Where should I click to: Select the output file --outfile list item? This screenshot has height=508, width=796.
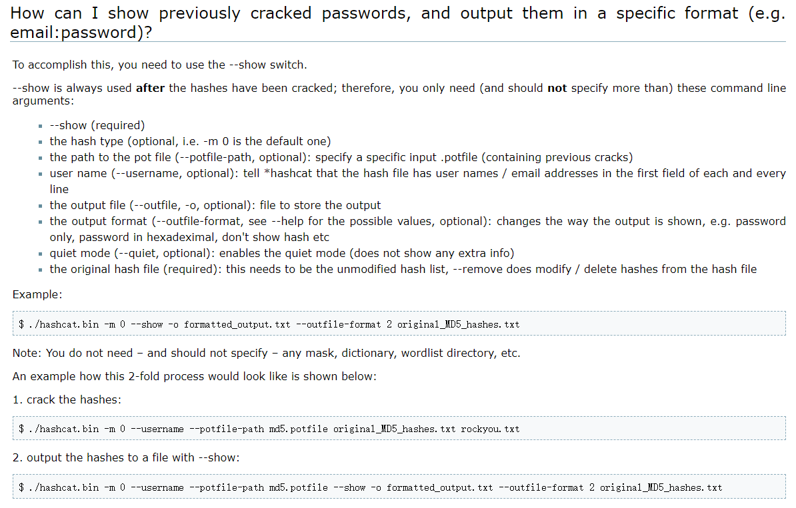[x=215, y=205]
